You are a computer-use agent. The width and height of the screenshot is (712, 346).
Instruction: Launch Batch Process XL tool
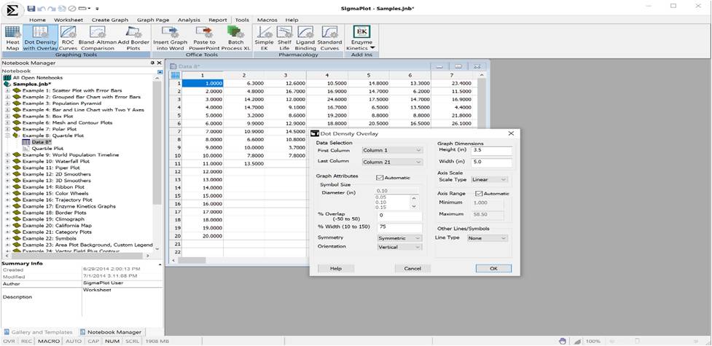point(235,38)
